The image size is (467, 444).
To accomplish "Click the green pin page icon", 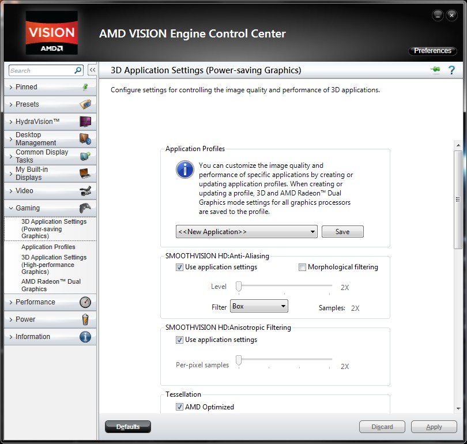I will (435, 70).
